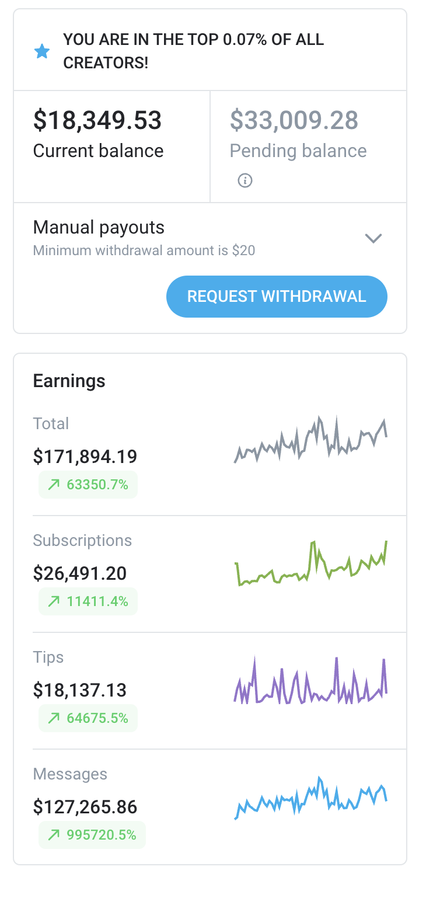Open the Pending balance info tooltip icon
The image size is (433, 898).
coord(245,181)
